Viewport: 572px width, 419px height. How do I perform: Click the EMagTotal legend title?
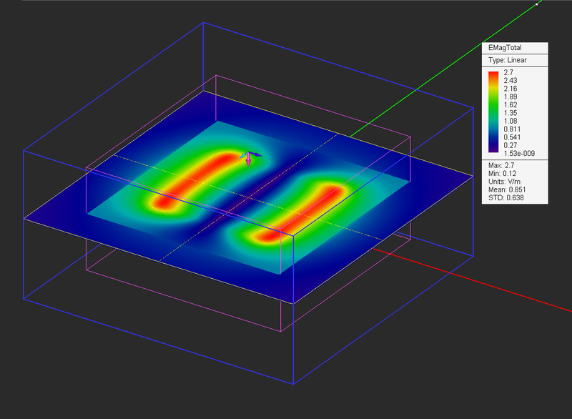pos(505,48)
